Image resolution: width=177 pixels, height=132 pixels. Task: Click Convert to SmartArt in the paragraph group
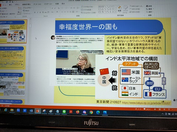[x=88, y=12]
